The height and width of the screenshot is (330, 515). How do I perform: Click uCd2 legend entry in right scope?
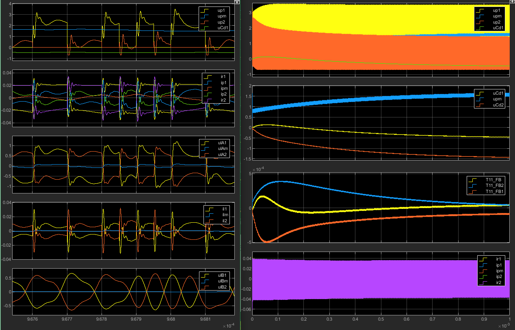[x=490, y=106]
